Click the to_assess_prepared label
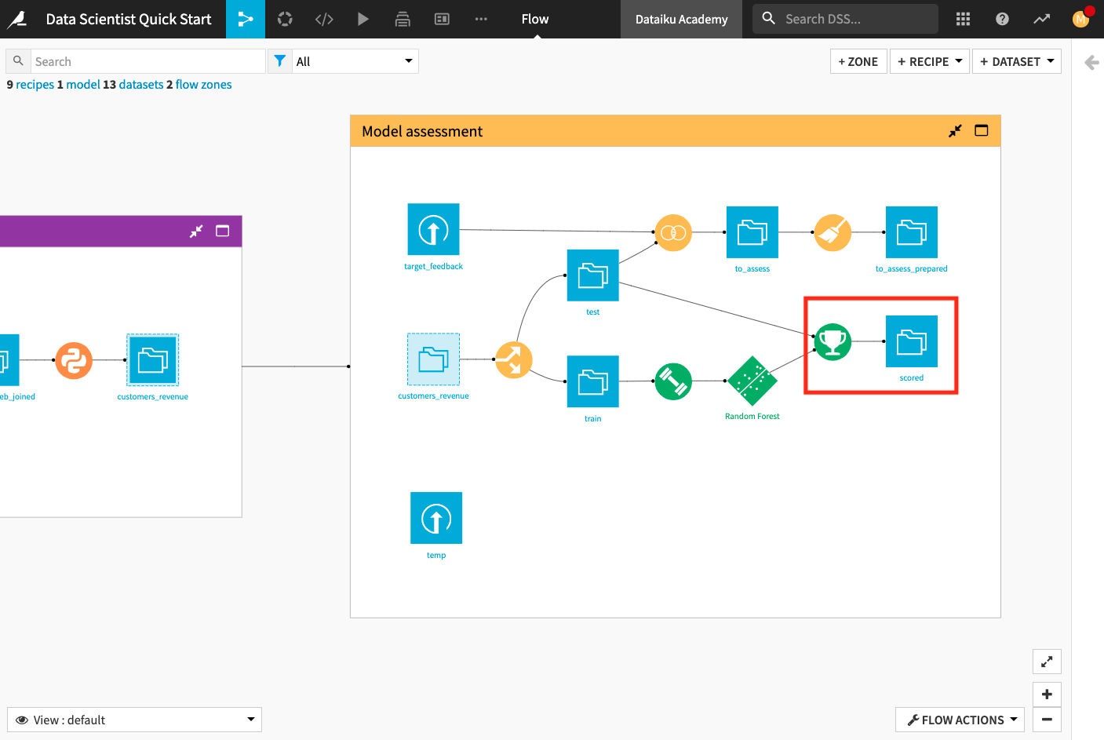Image resolution: width=1104 pixels, height=740 pixels. (x=911, y=269)
